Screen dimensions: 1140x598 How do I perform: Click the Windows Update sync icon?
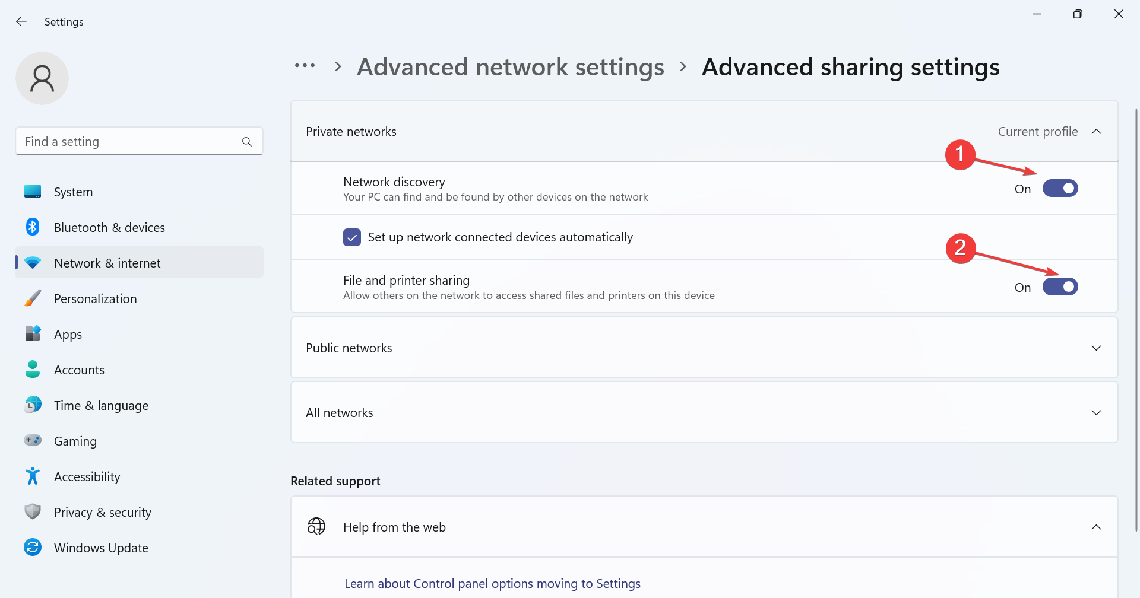pos(33,548)
